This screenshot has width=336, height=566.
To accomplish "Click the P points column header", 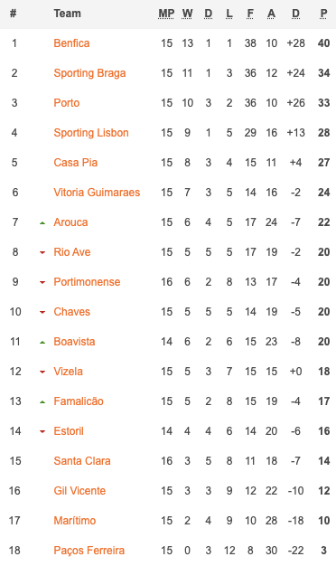I will (323, 14).
